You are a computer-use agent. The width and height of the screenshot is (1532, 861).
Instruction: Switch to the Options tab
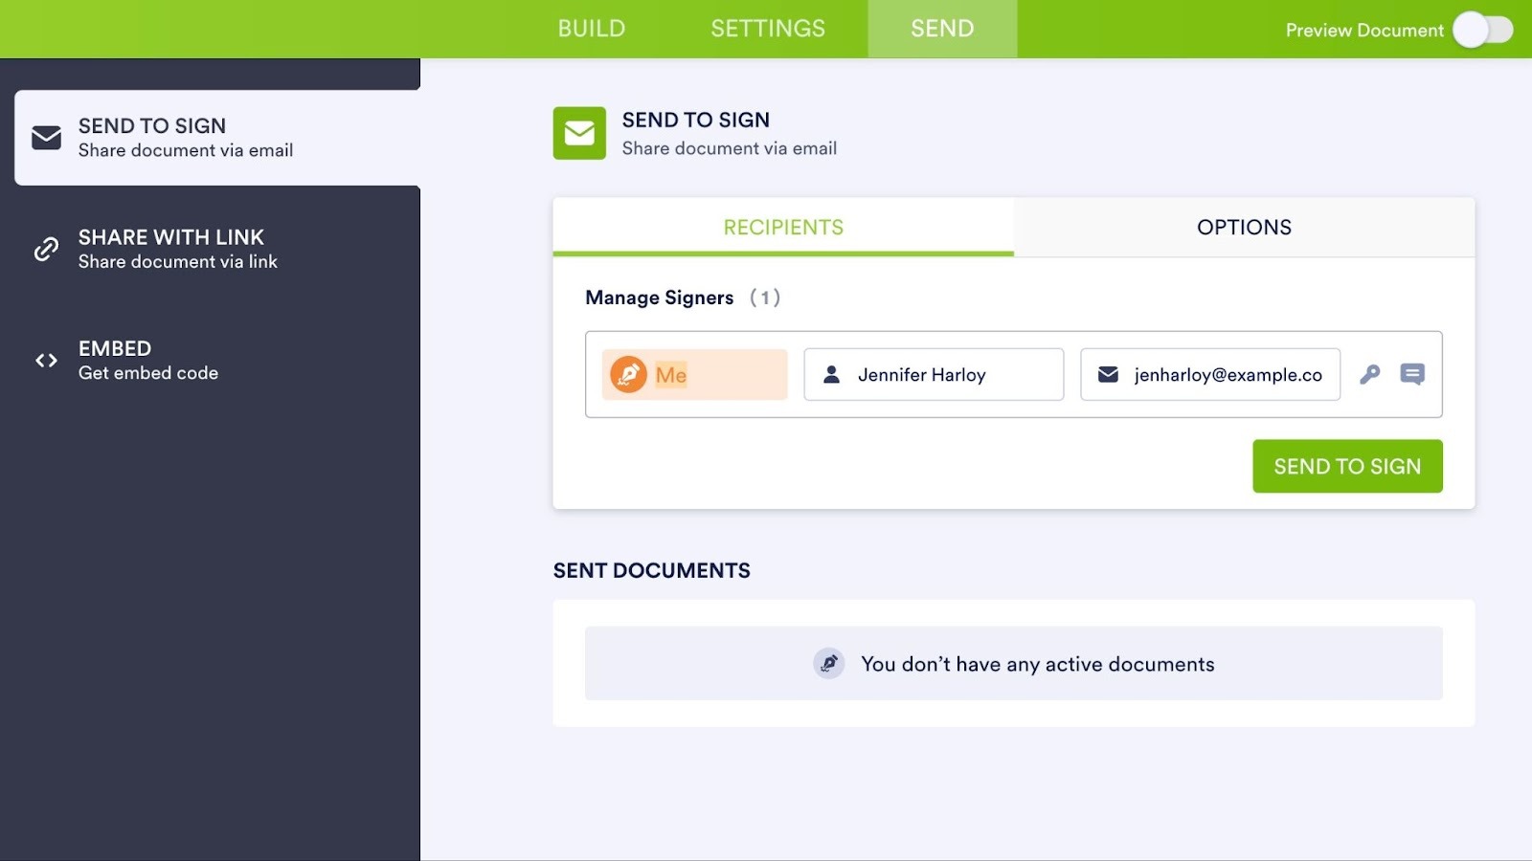[x=1244, y=227]
